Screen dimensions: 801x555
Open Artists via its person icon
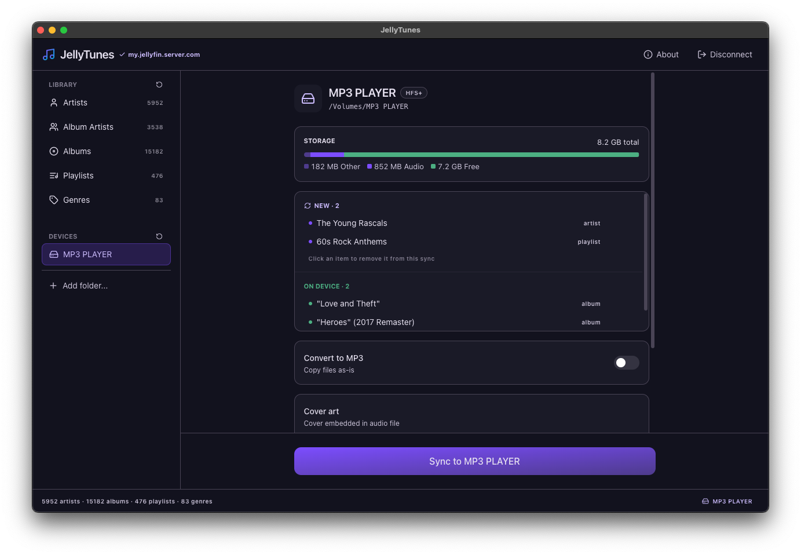coord(54,103)
